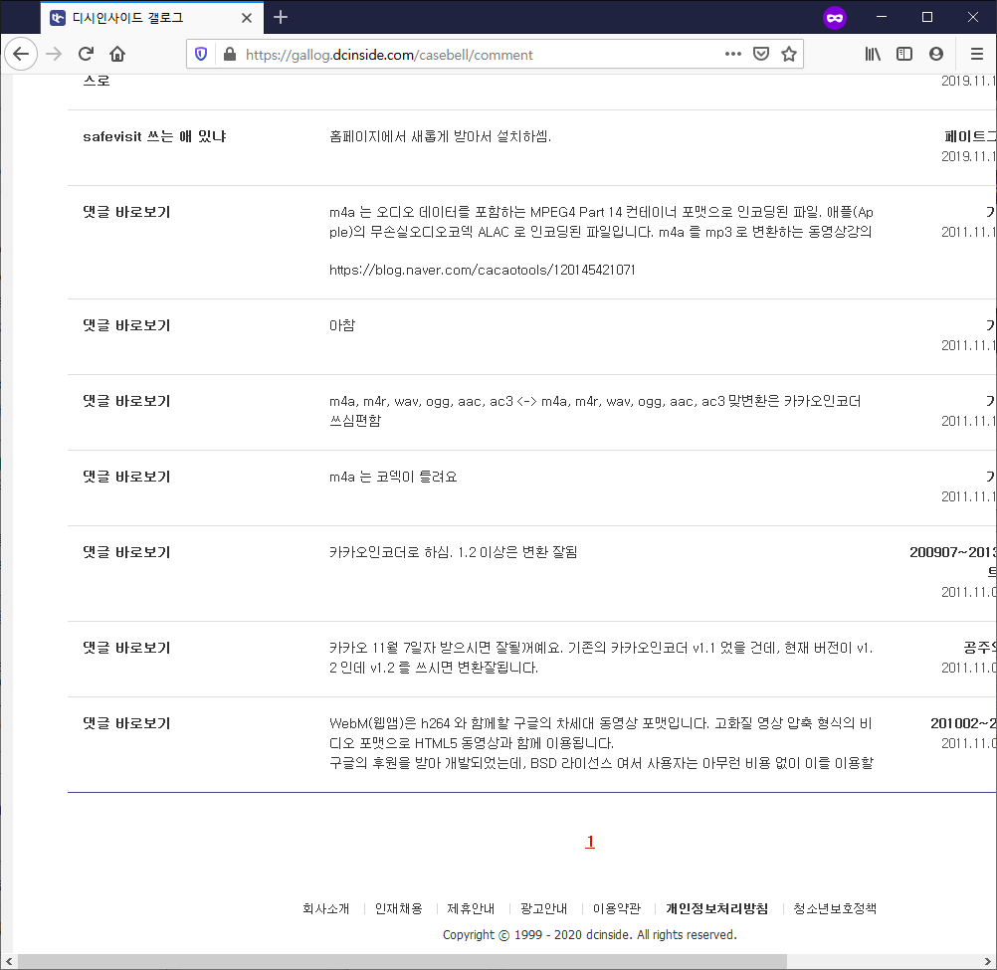Open the Library bookmarks panel
The width and height of the screenshot is (997, 970).
873,54
